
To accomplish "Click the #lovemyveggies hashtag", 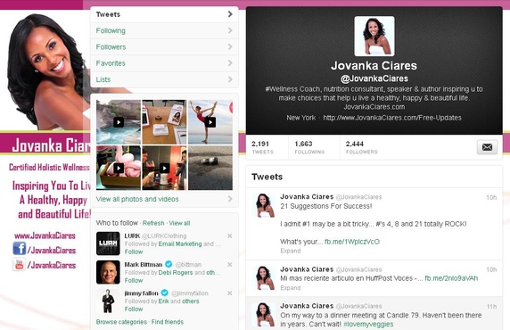I will 368,324.
